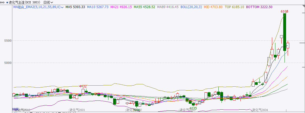Viewport: 305px width, 113px height.
Task: Click the orange MID 4703.80 label
Action: coord(213,7)
